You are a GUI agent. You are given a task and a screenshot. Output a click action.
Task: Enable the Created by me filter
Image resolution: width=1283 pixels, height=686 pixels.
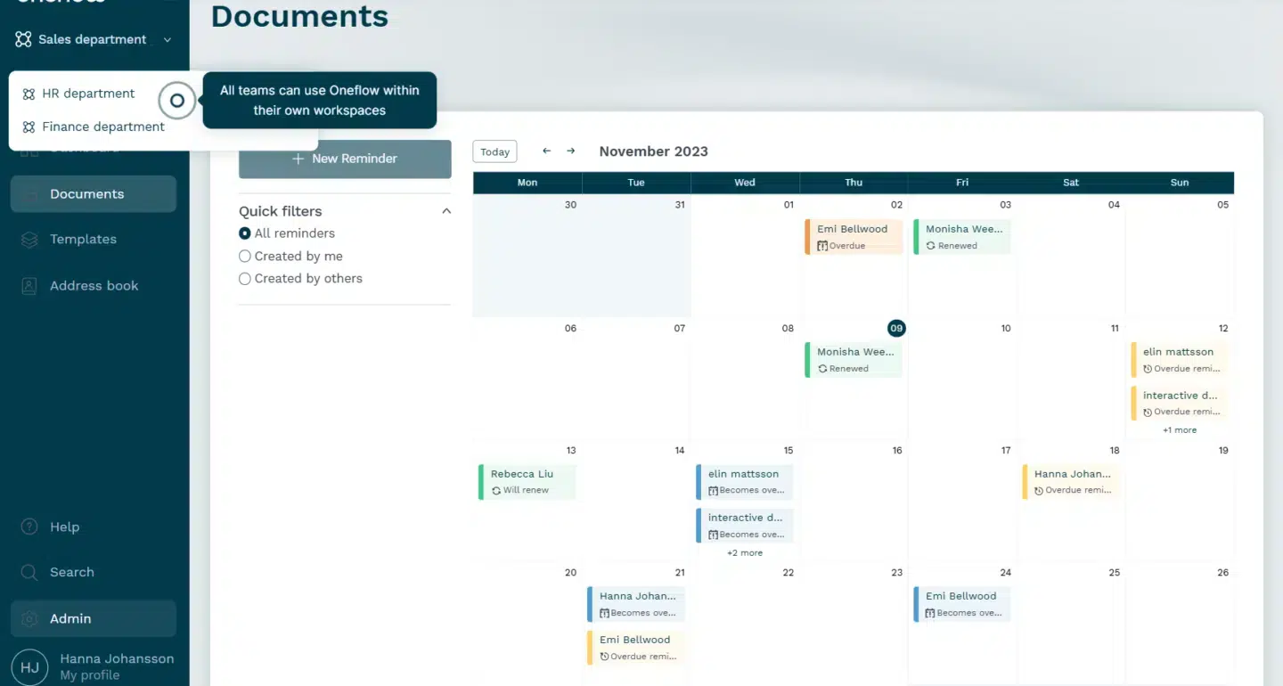coord(245,256)
